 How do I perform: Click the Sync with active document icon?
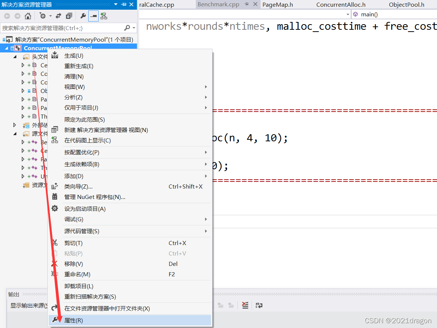58,16
